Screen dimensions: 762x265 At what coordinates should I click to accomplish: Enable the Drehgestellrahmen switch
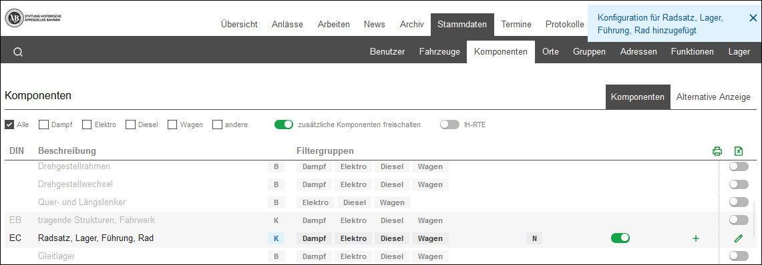coord(739,166)
